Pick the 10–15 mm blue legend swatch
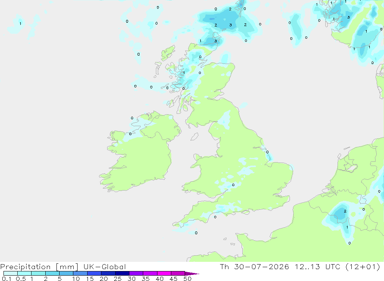The width and height of the screenshot is (384, 281). [x=80, y=273]
